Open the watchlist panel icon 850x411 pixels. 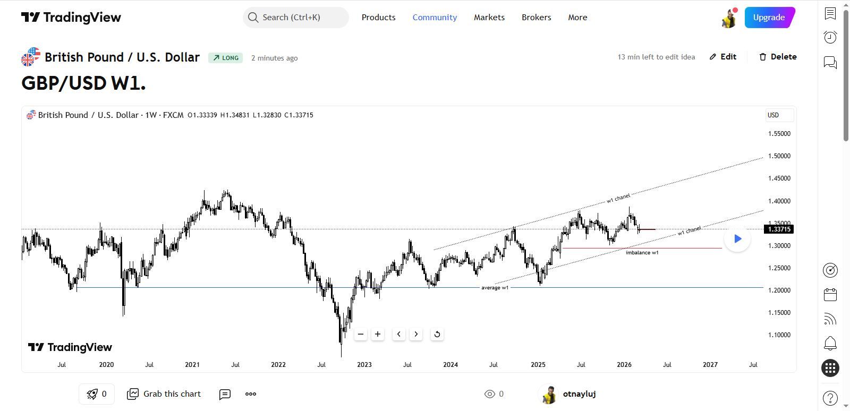830,13
